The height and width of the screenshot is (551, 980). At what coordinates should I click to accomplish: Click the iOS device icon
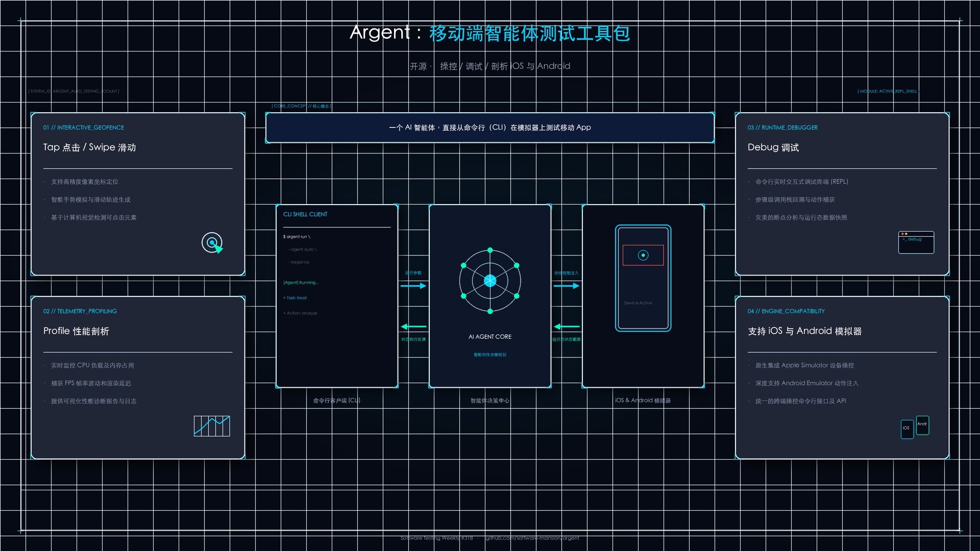(x=907, y=429)
